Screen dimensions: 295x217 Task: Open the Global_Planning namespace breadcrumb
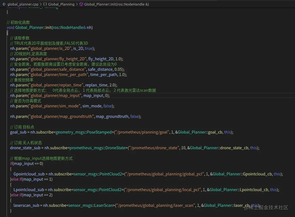61,4
